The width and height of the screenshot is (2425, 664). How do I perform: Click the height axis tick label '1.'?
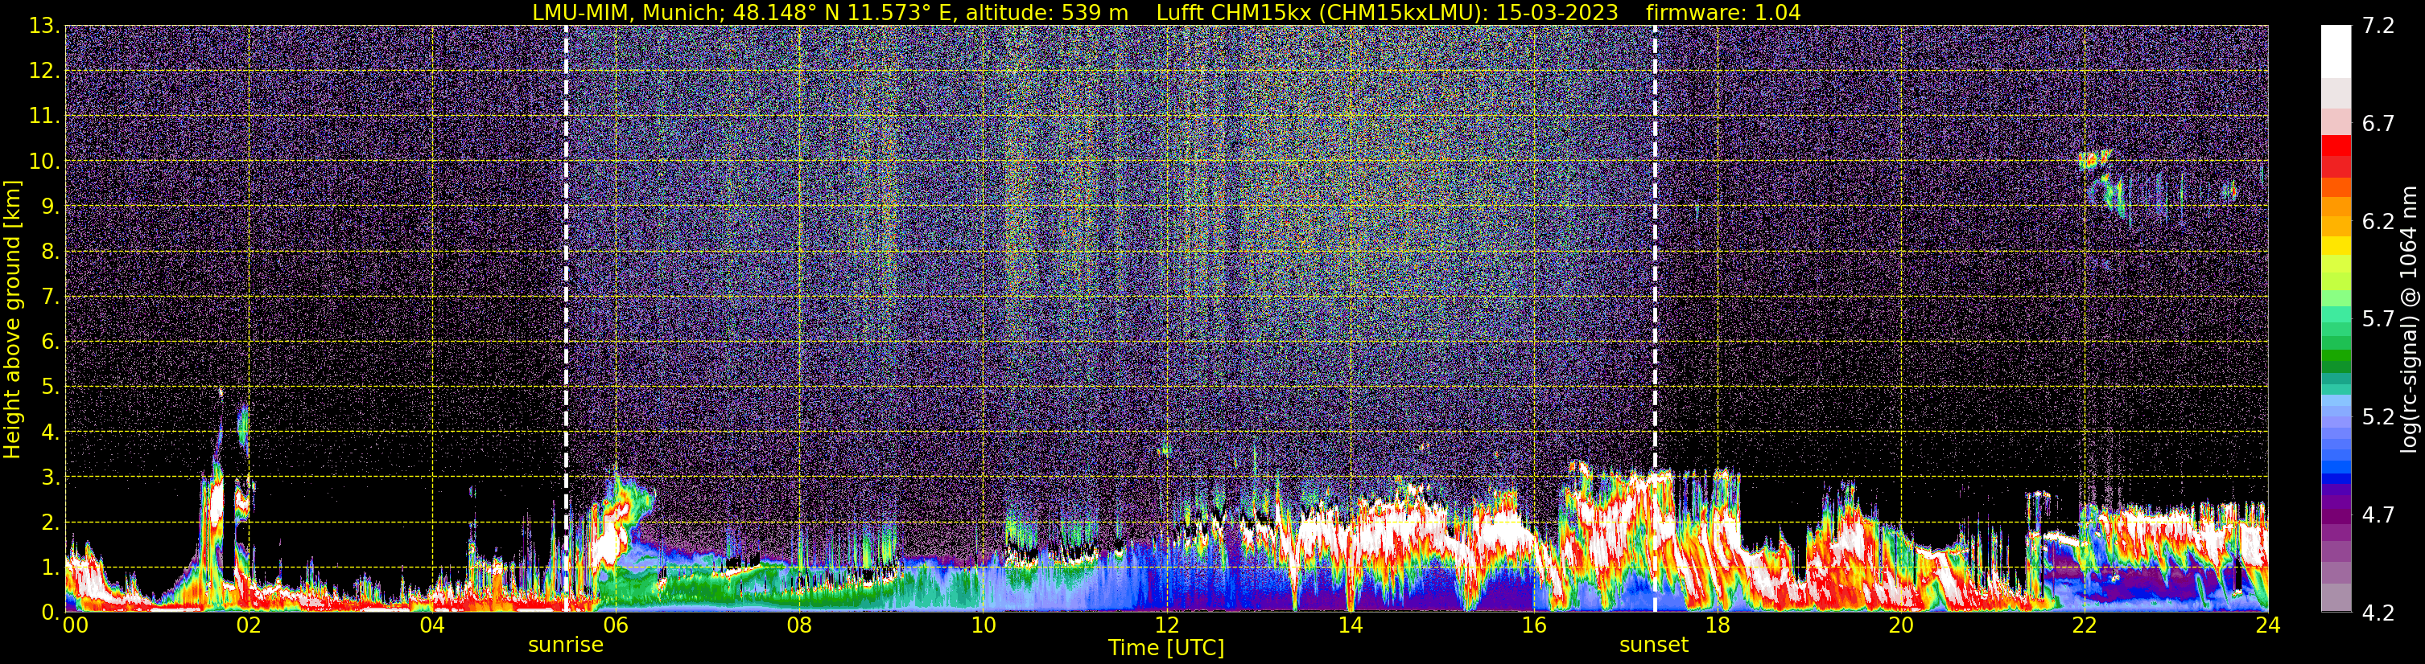point(50,568)
